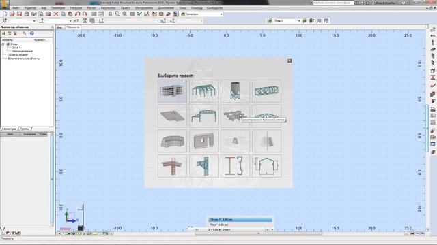Image resolution: width=437 pixels, height=245 pixels.
Task: Click the Вход в службы sign-in link
Action: tap(385, 3)
